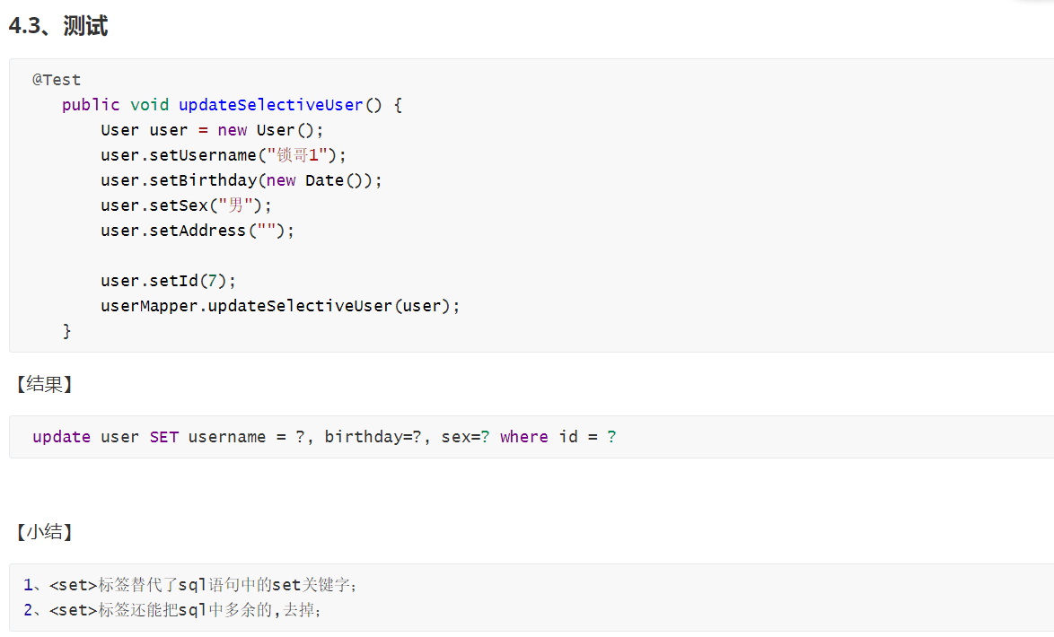Click the update keyword in the SQL result
Screen dimensions: 1054x637
point(61,437)
